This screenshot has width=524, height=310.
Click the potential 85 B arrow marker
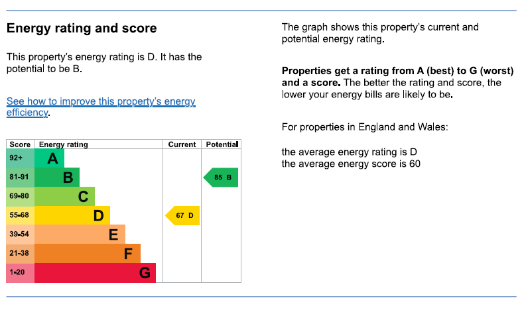tap(222, 178)
